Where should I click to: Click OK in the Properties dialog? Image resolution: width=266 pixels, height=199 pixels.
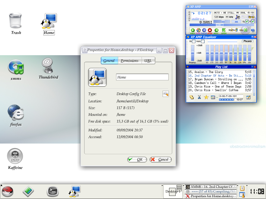pyautogui.click(x=137, y=159)
